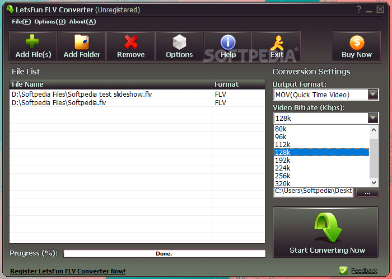Click the Add Folder toolbar button
The width and height of the screenshot is (392, 279).
(x=82, y=46)
